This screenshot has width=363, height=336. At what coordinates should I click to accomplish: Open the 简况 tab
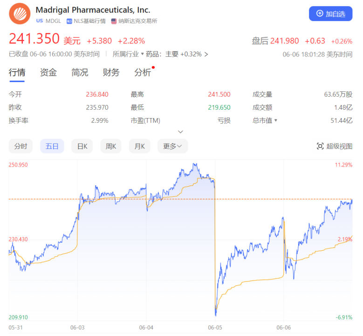(x=80, y=72)
